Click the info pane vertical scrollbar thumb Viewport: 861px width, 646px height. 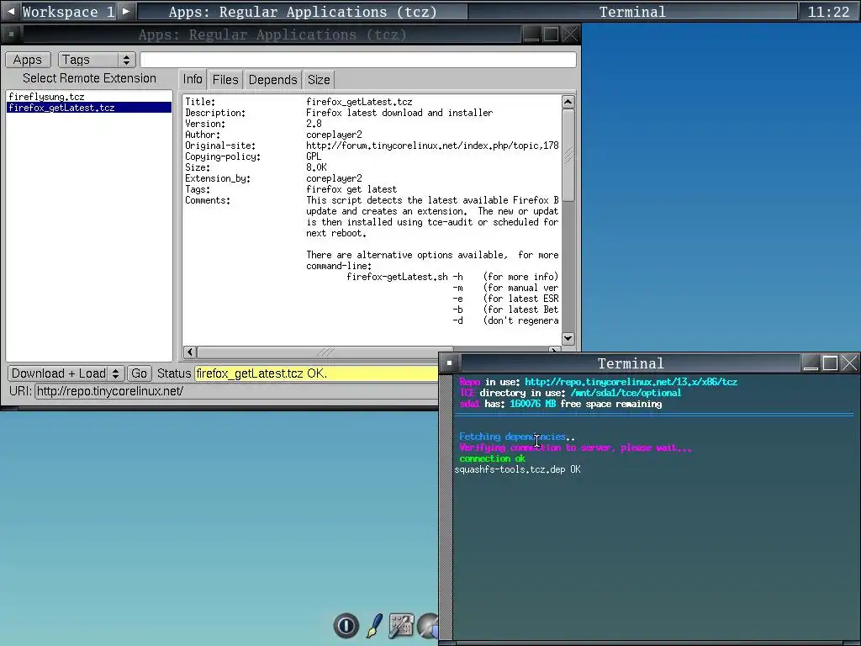pyautogui.click(x=568, y=155)
